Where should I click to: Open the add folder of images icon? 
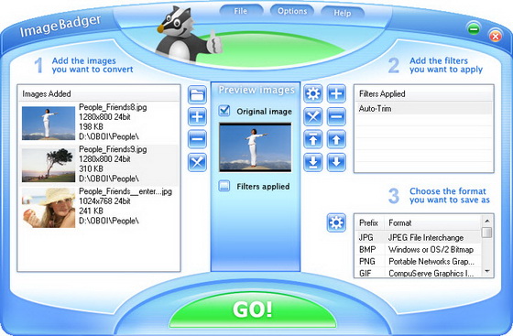click(x=197, y=94)
